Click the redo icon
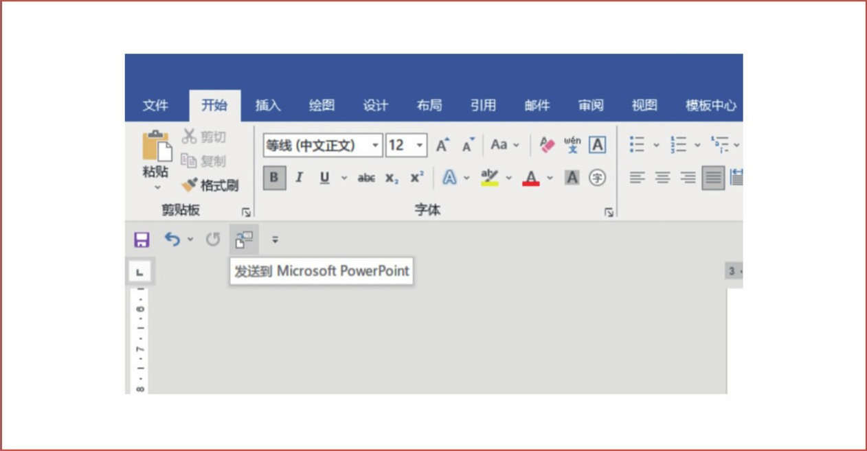This screenshot has width=867, height=451. [213, 240]
